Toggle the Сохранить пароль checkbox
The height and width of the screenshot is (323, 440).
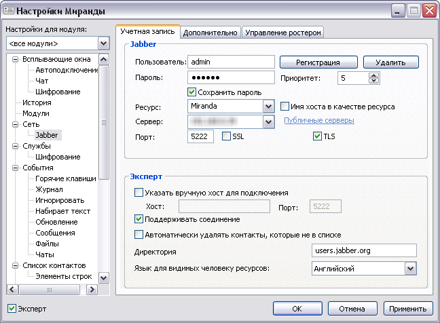tap(192, 92)
